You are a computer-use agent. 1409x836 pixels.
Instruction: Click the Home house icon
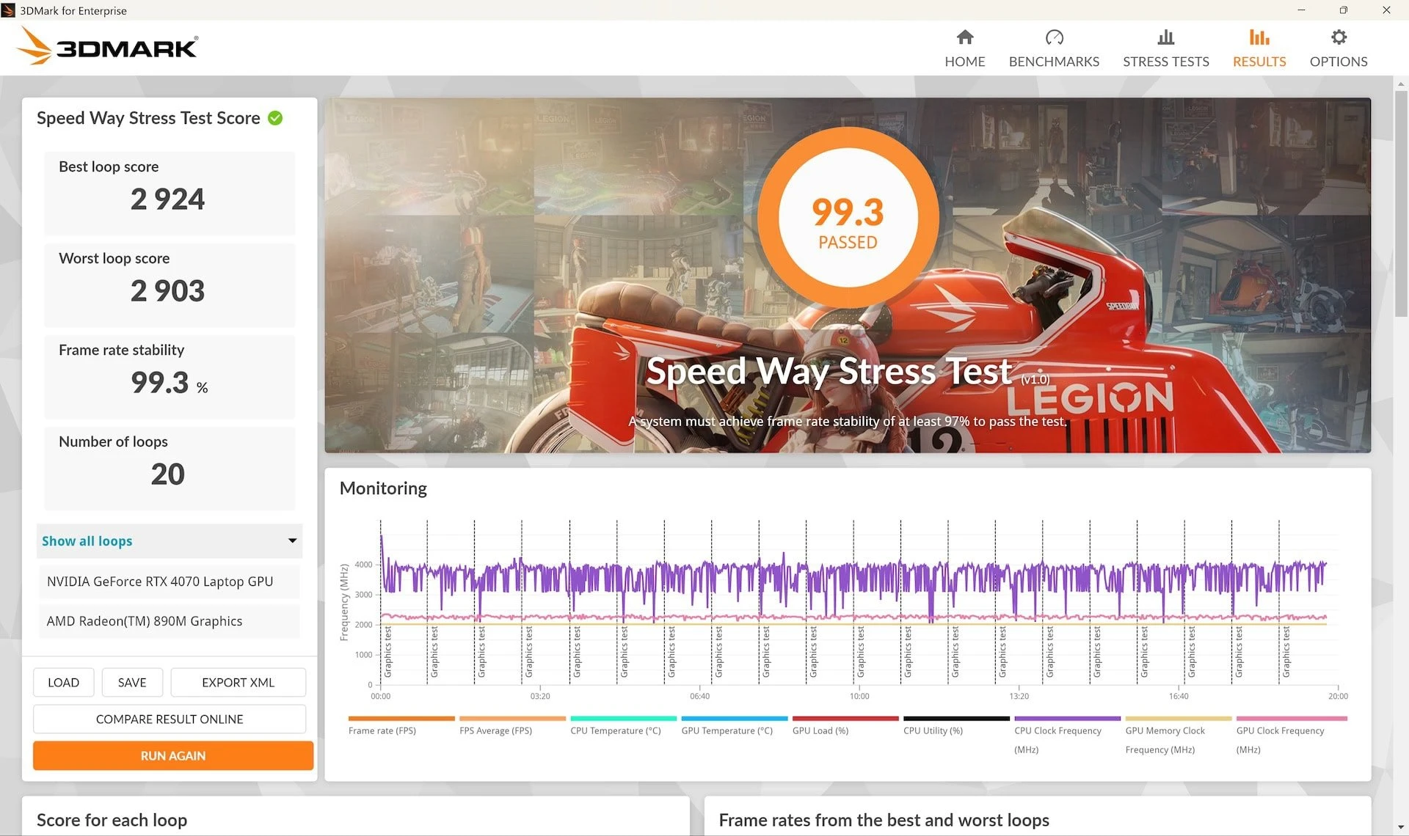coord(965,37)
